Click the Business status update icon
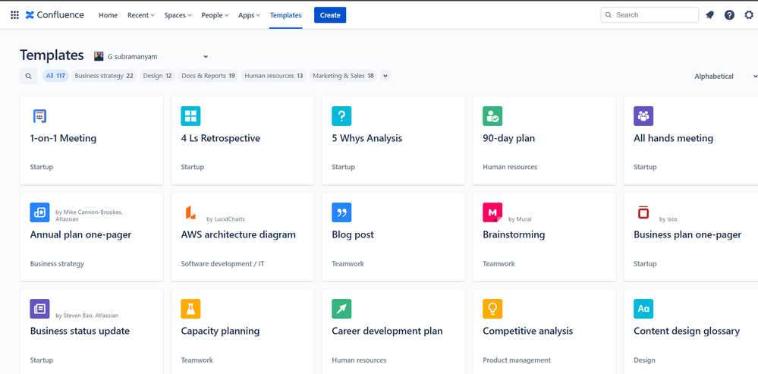 click(x=39, y=309)
